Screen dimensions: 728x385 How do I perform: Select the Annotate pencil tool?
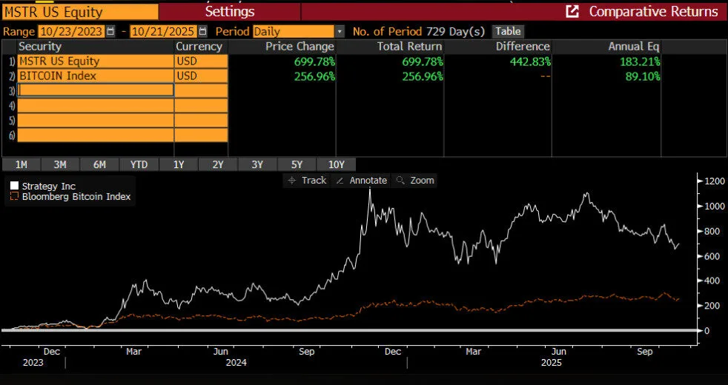point(340,181)
